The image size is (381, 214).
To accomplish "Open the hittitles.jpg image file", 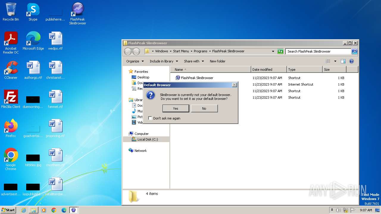I will (33, 160).
